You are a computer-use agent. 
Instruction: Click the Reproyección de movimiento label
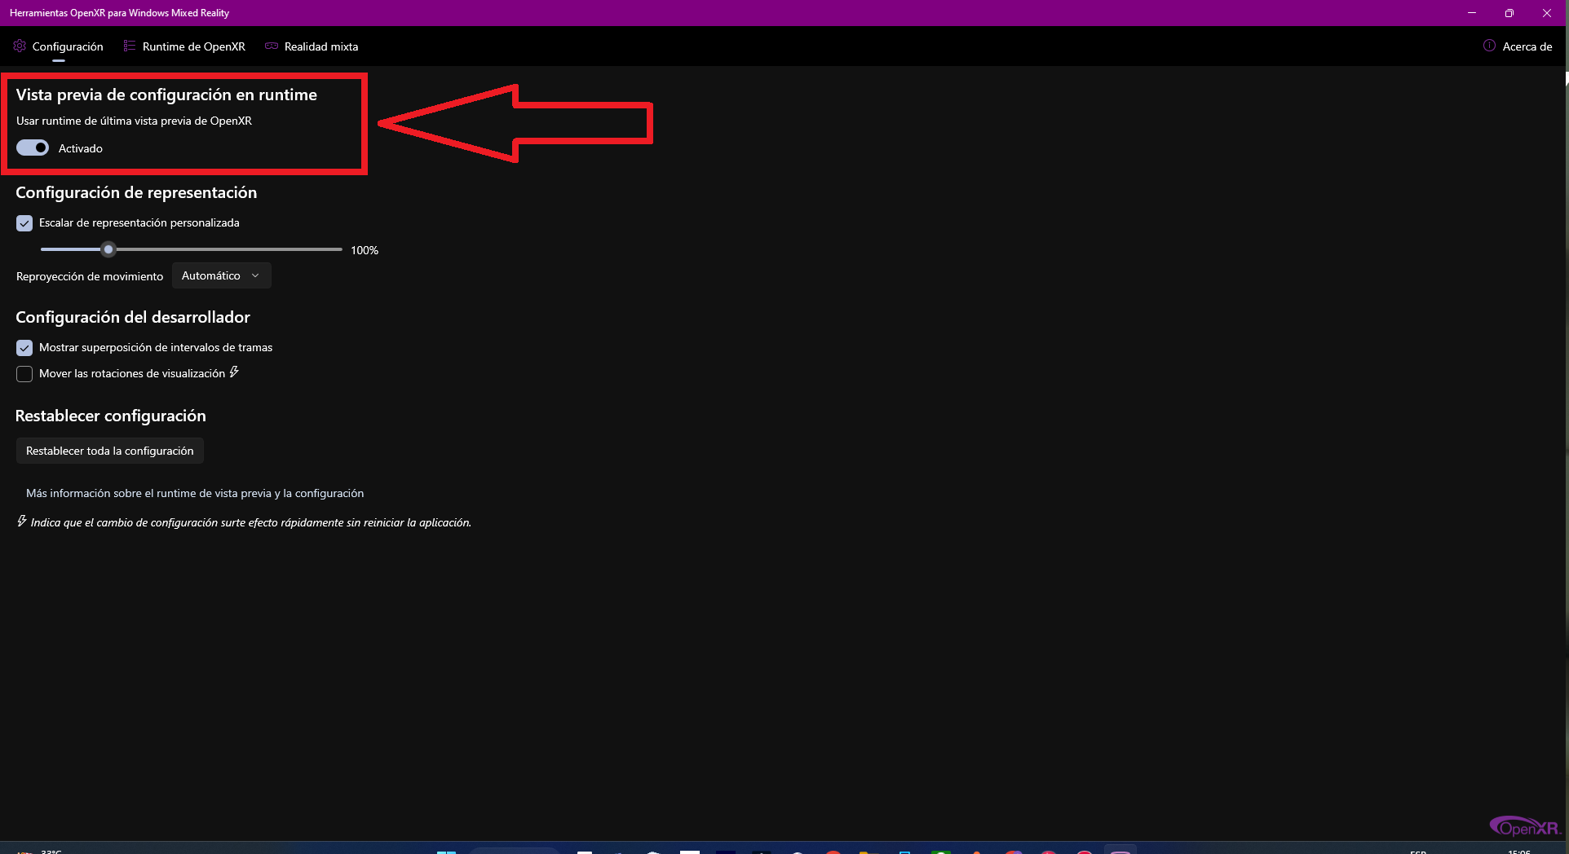[x=90, y=276]
